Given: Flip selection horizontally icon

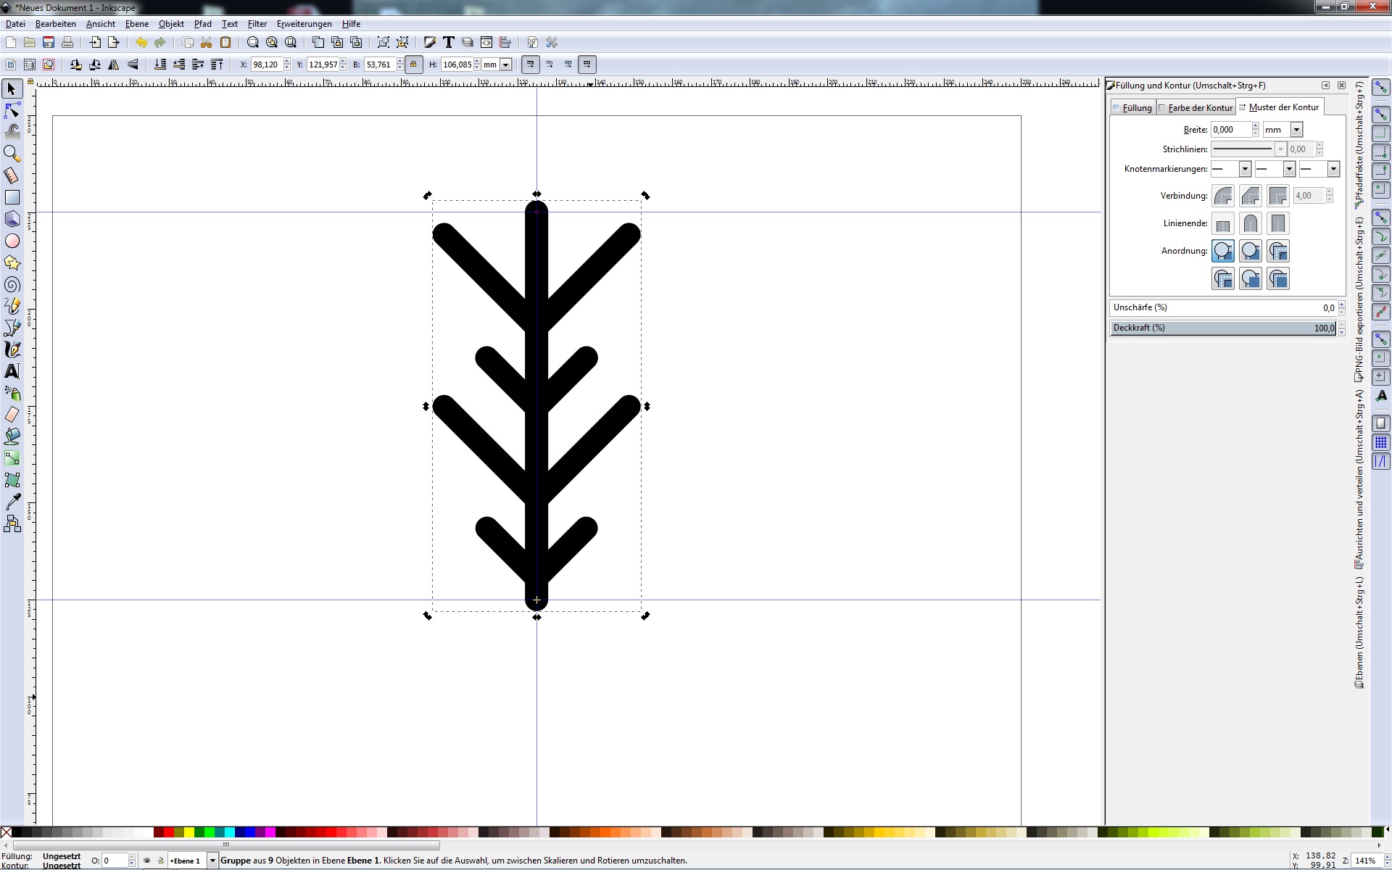Looking at the screenshot, I should pos(114,65).
